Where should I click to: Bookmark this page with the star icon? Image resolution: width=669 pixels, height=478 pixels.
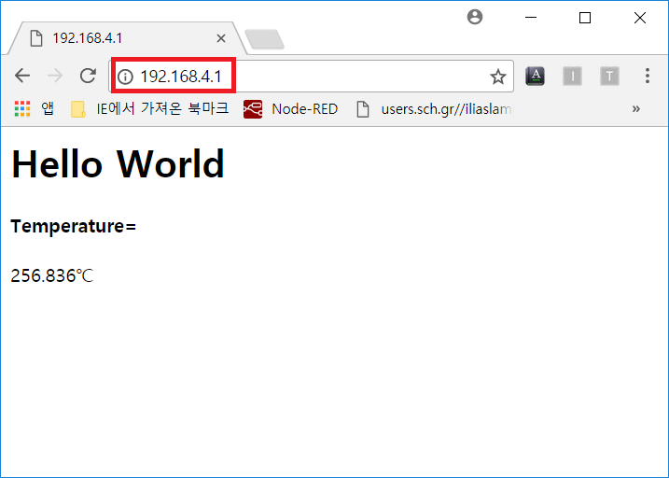497,77
